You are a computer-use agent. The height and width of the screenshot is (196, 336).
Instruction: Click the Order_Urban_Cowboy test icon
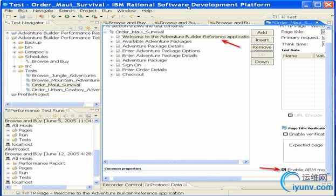point(28,90)
